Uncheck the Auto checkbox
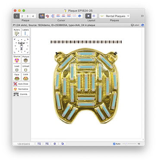 click(x=114, y=144)
